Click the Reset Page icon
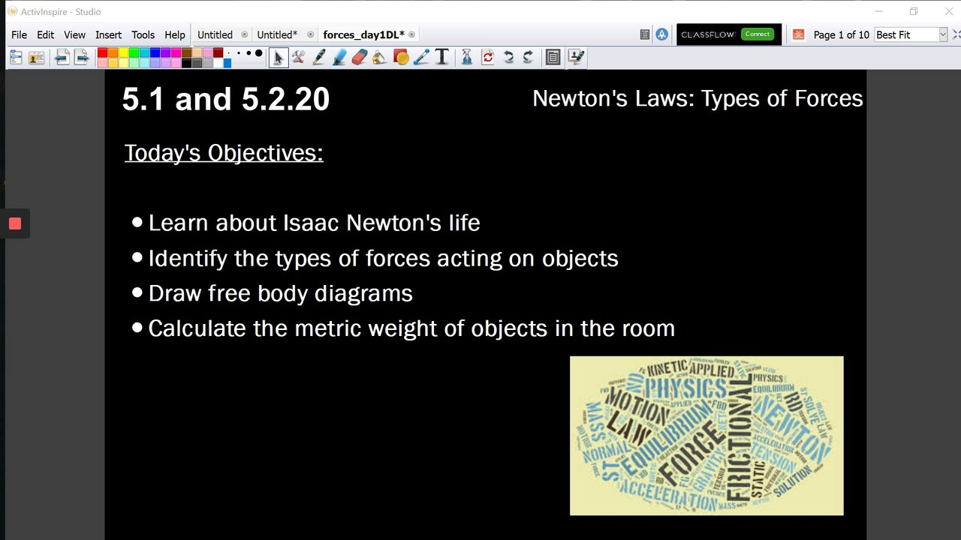The image size is (961, 540). 488,57
